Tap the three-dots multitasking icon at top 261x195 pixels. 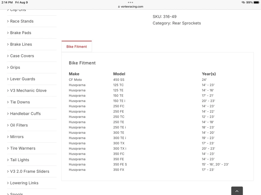(130, 2)
